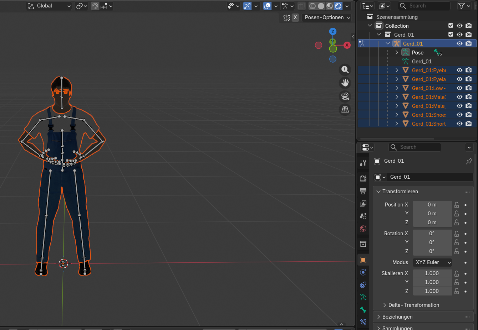Open the Posen-Optionen dropdown
The height and width of the screenshot is (330, 478).
tap(327, 17)
